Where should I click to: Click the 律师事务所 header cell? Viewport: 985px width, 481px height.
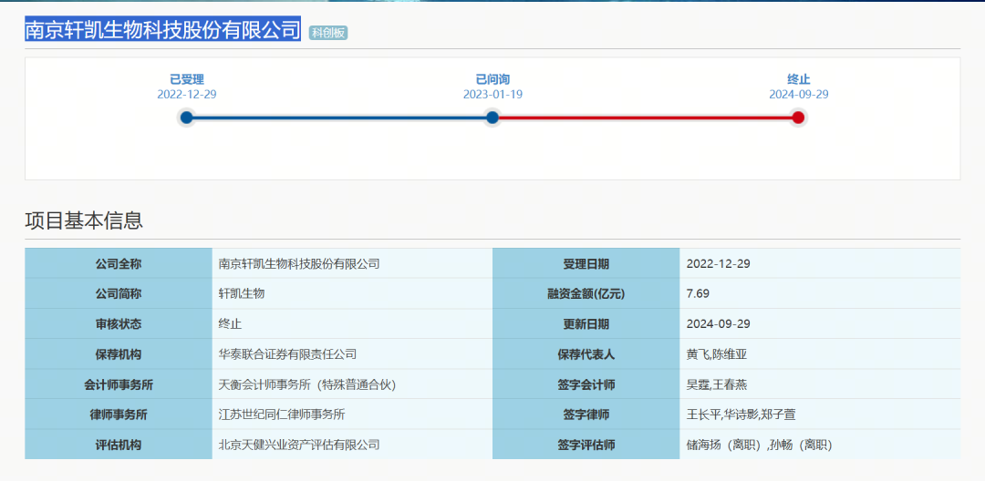(x=119, y=414)
